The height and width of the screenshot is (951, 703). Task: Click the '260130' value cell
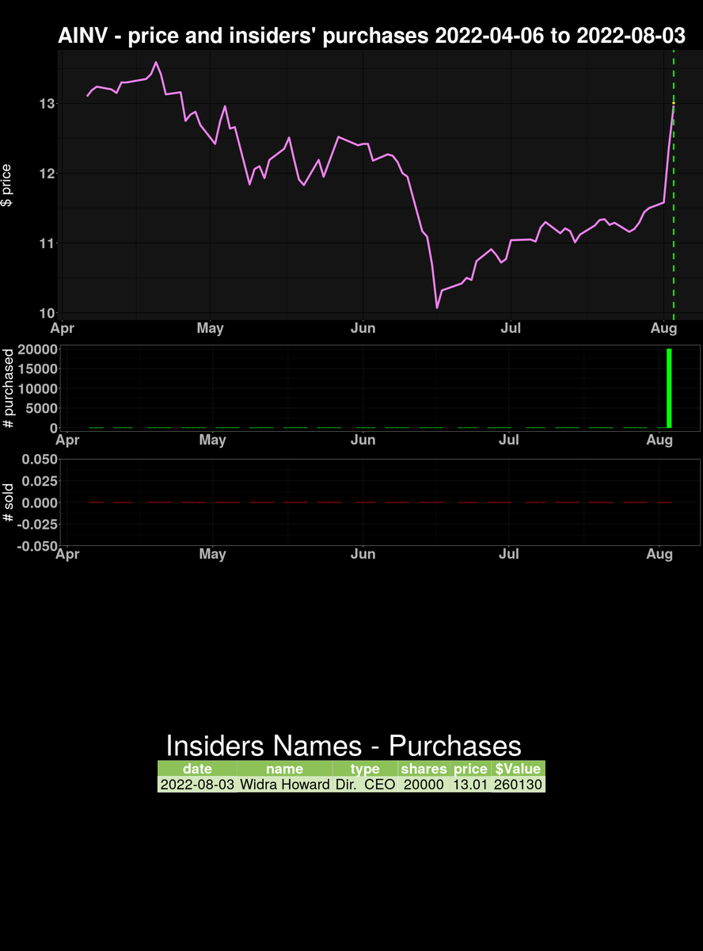pos(518,785)
